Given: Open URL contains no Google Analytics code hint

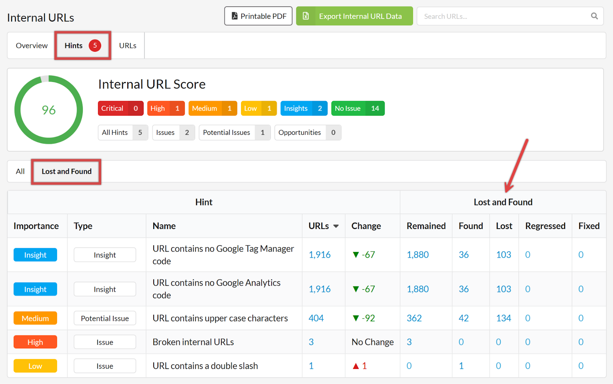Looking at the screenshot, I should tap(216, 289).
